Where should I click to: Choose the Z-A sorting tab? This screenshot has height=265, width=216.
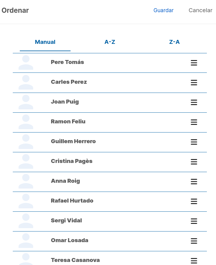(174, 42)
